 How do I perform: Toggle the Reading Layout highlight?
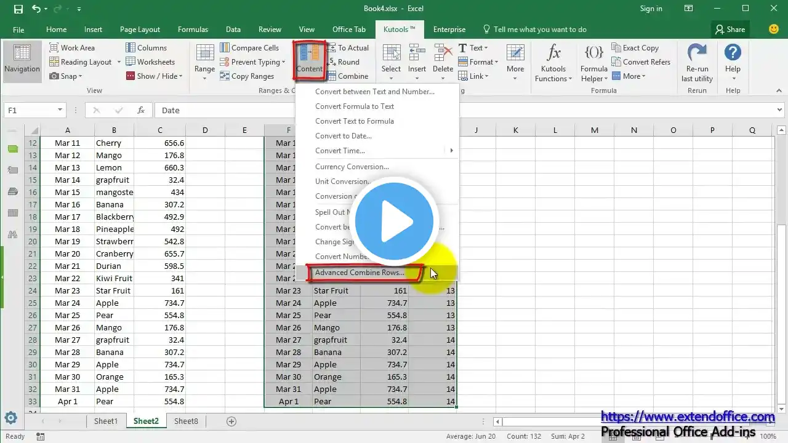(79, 62)
